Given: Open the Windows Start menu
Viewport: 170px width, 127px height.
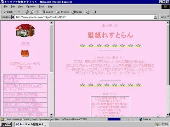Looking at the screenshot, I should point(6,124).
